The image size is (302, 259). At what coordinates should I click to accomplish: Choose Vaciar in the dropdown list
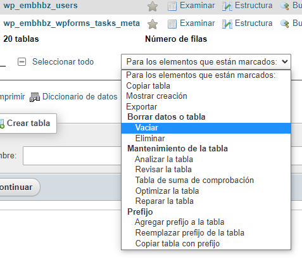coord(206,128)
